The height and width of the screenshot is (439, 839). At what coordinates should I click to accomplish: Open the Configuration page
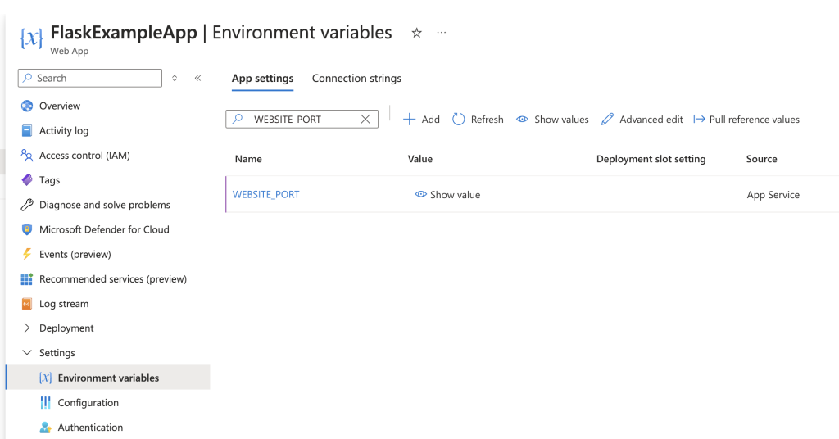click(x=88, y=403)
